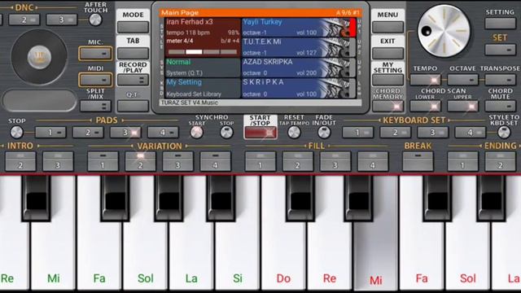
Task: Trigger FILL 2 button
Action: click(298, 161)
